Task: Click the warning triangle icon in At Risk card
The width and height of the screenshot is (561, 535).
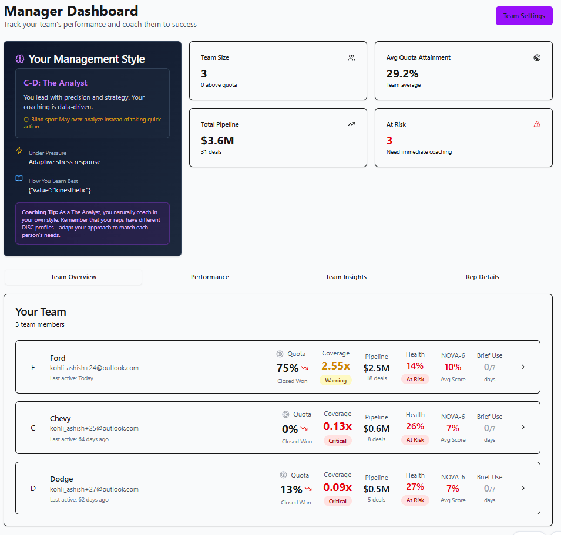Action: click(537, 124)
